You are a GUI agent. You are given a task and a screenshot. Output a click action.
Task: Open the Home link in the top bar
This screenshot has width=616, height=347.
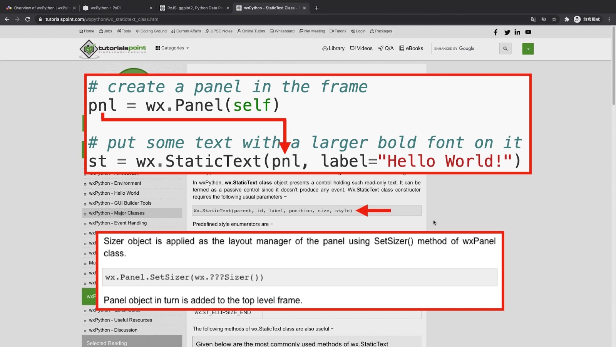click(87, 31)
